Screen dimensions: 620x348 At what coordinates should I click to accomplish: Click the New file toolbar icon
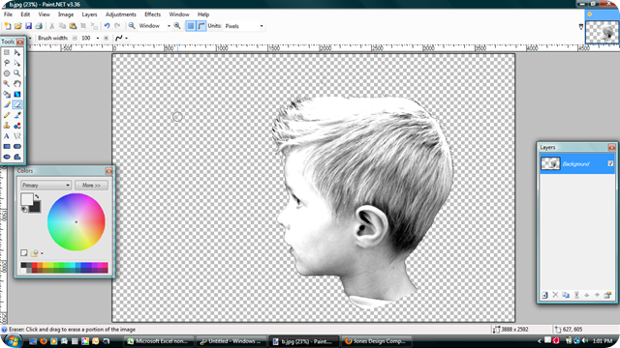pyautogui.click(x=8, y=26)
